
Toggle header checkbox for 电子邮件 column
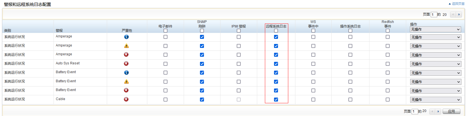tap(165, 31)
